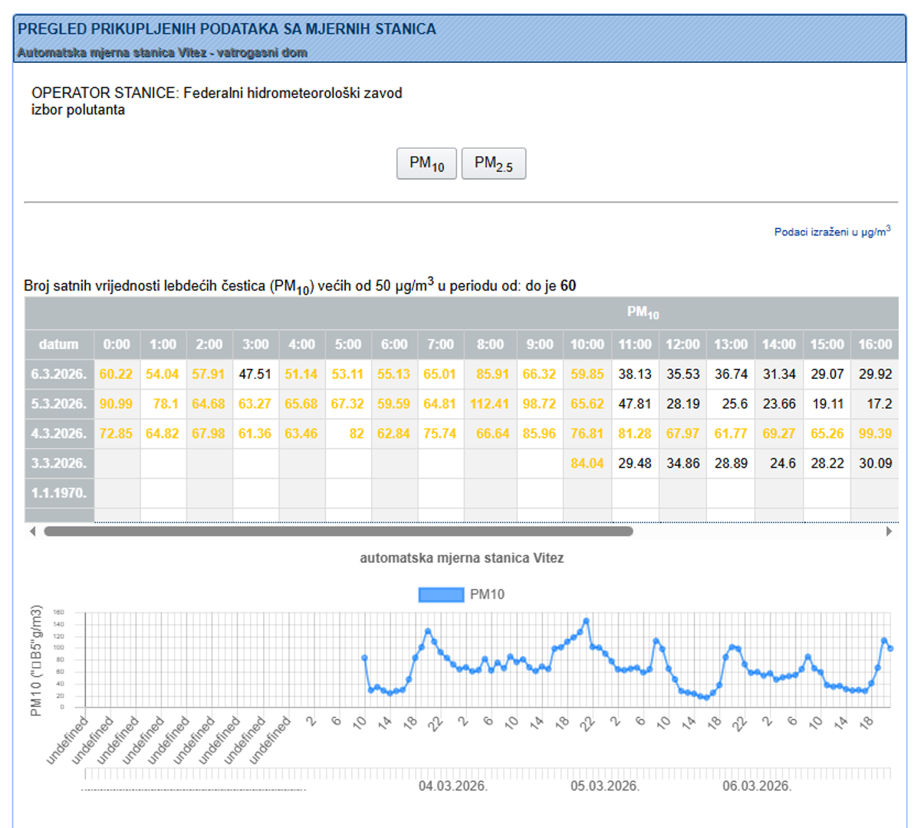Click the 112.41 value cell
This screenshot has height=828, width=924.
click(x=490, y=404)
